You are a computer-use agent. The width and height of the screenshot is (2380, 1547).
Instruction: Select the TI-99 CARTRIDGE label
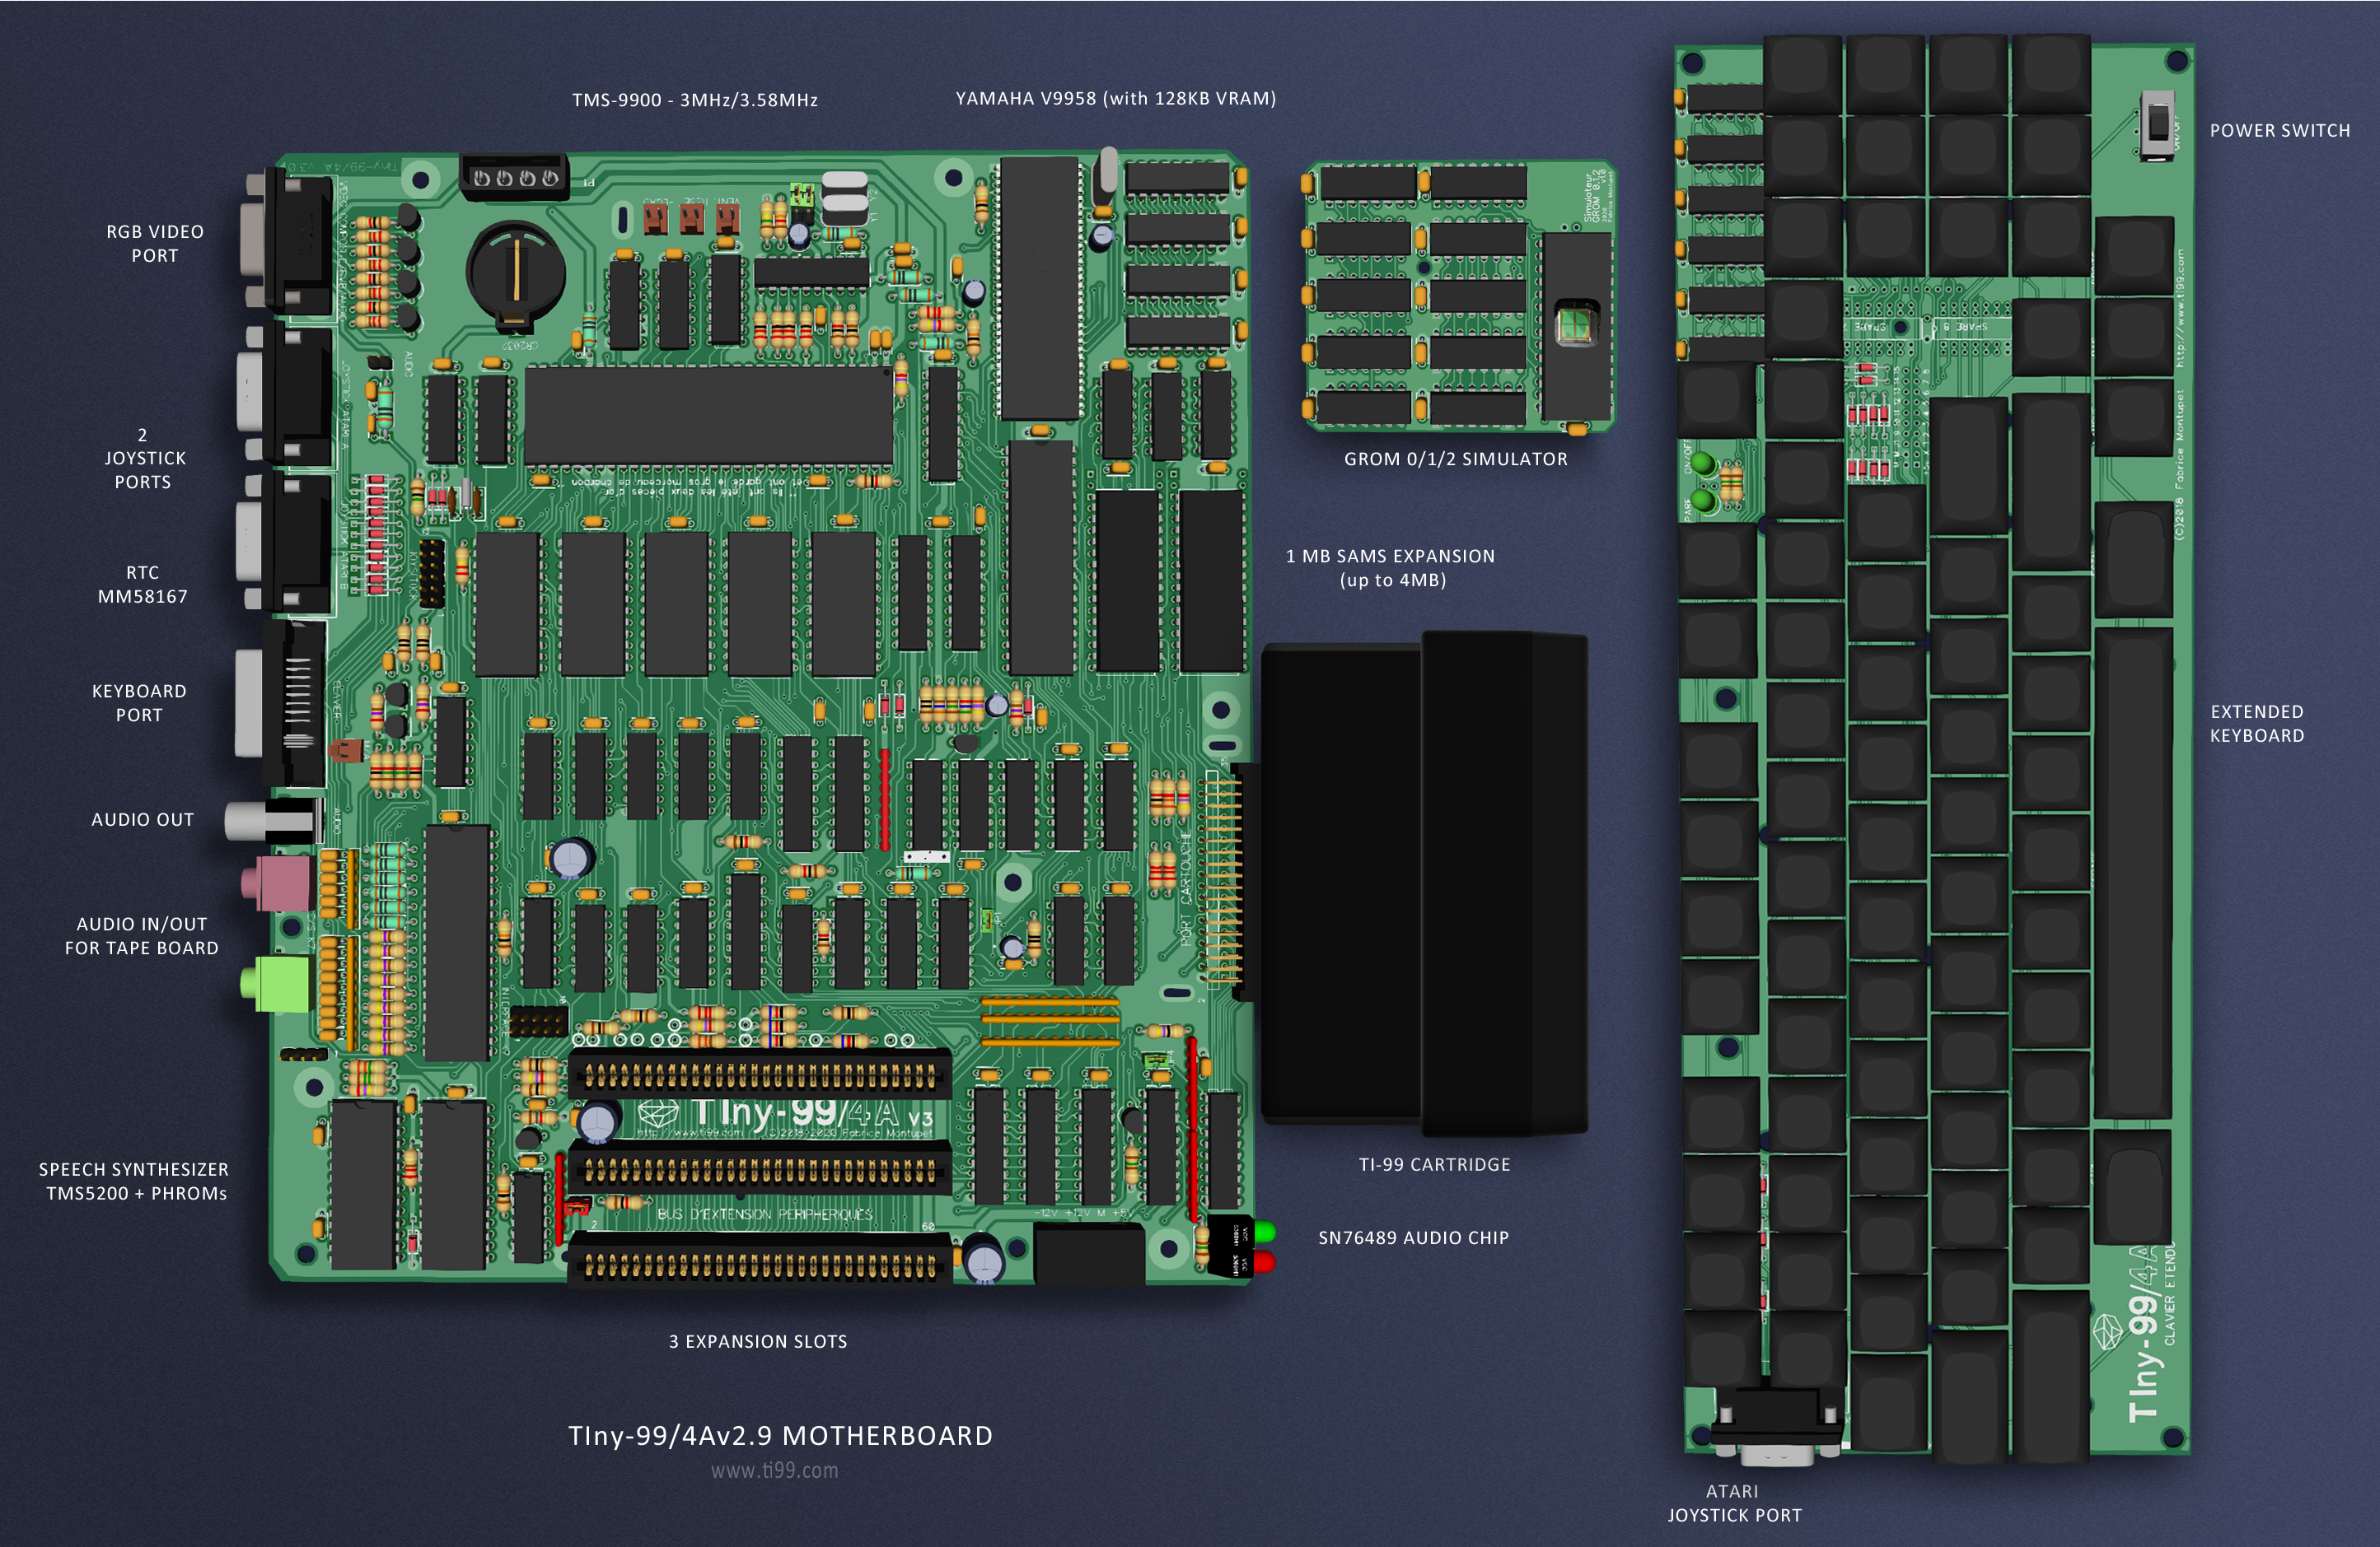1434,1165
